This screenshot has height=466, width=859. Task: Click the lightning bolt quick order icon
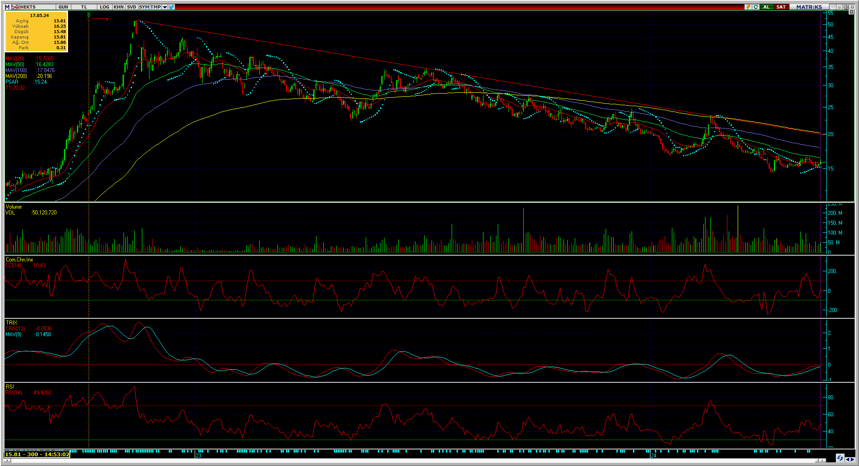point(748,7)
